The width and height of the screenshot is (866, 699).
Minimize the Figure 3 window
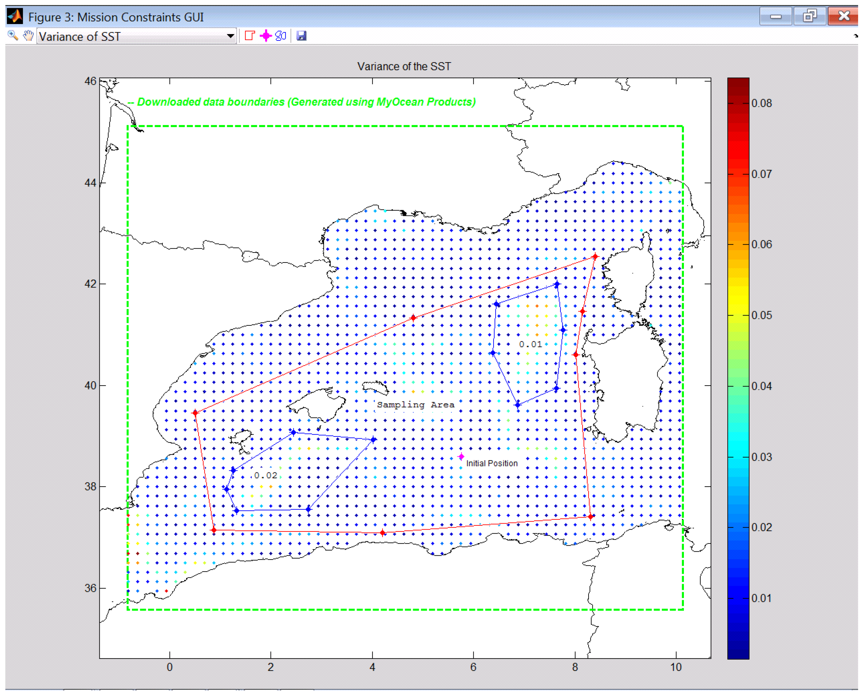[776, 16]
